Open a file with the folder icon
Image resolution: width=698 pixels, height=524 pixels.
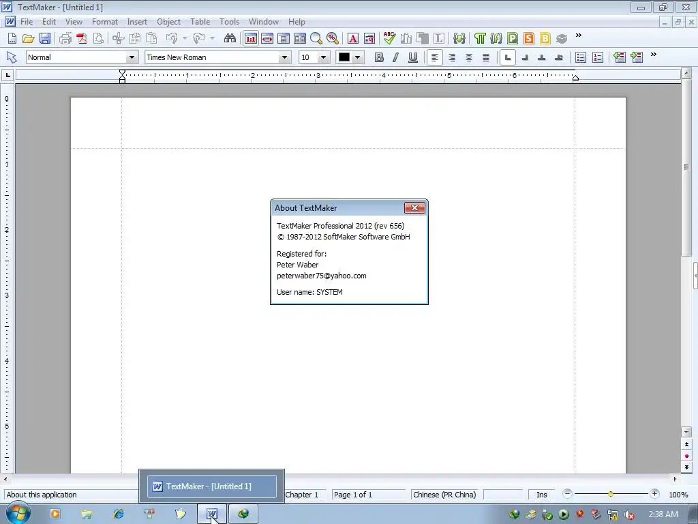pos(28,38)
